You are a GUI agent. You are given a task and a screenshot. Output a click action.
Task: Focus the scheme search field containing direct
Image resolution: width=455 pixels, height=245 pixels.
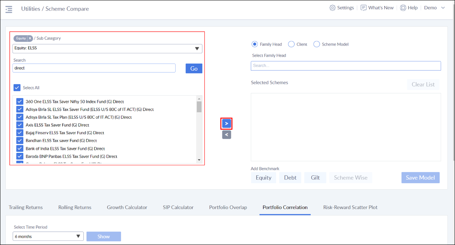[94, 68]
